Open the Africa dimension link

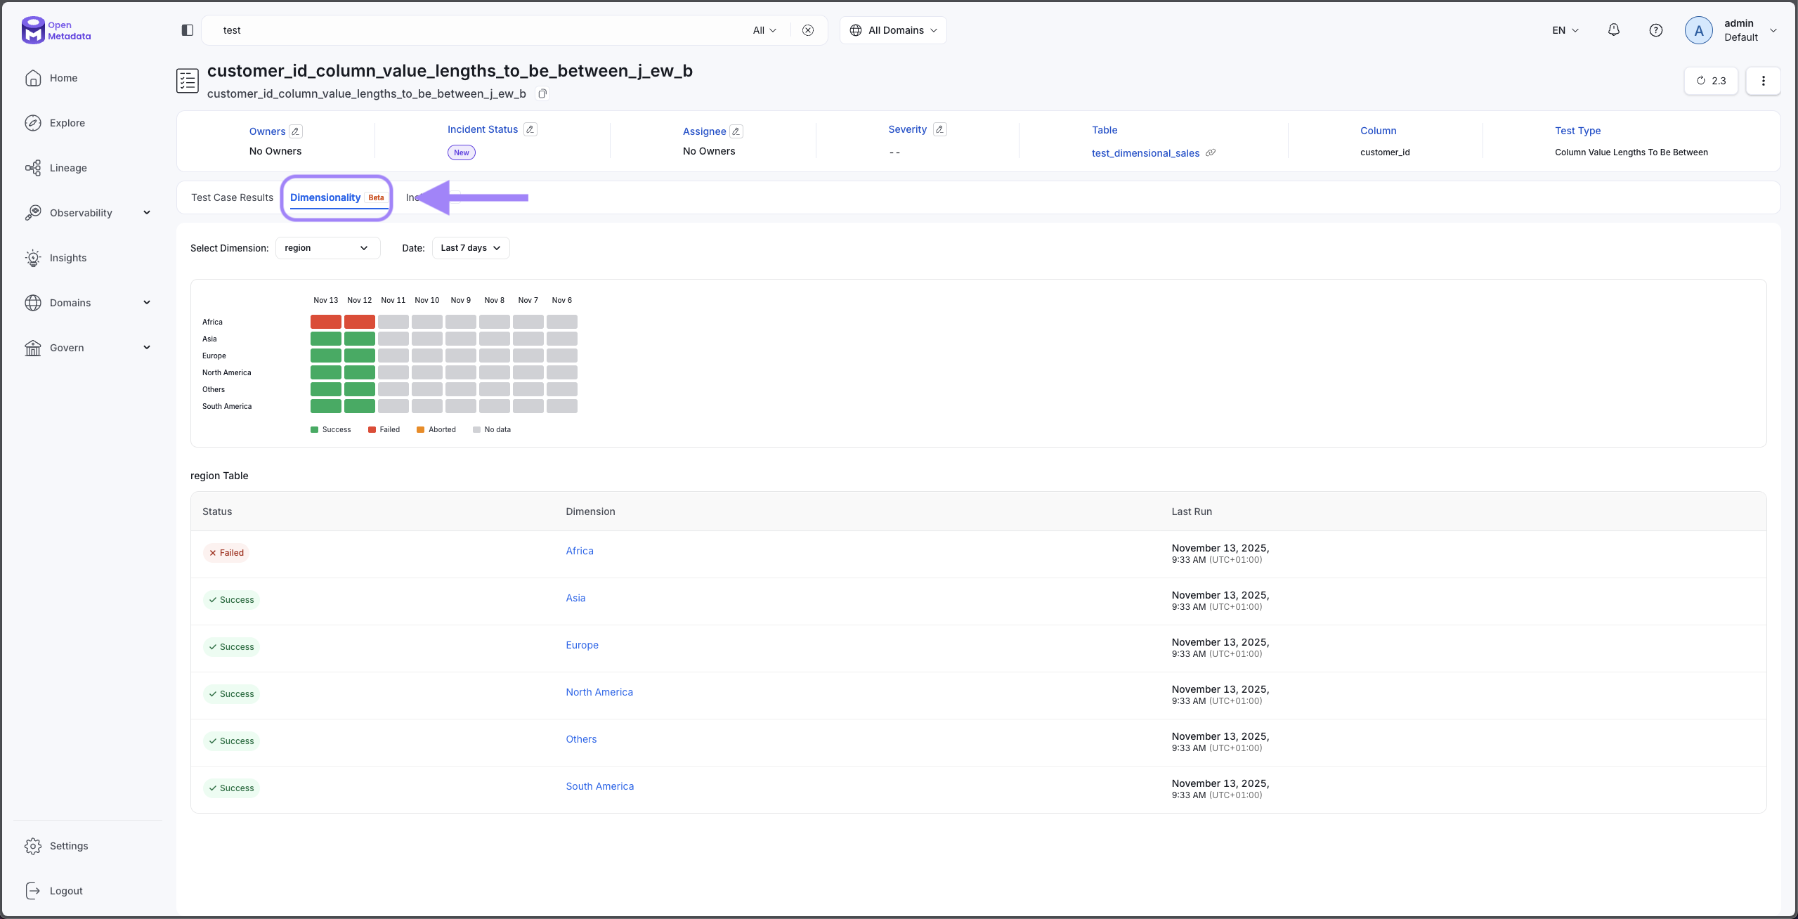579,551
